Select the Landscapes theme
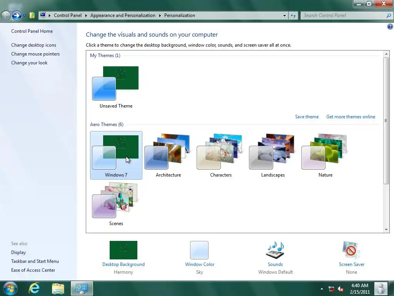 [x=273, y=155]
